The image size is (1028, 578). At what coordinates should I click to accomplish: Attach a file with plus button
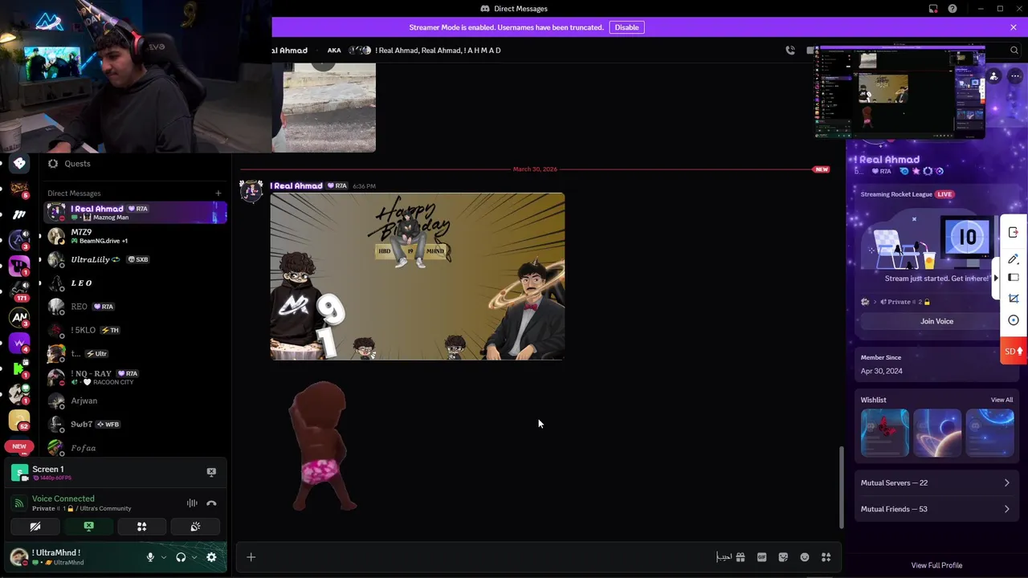click(x=251, y=557)
